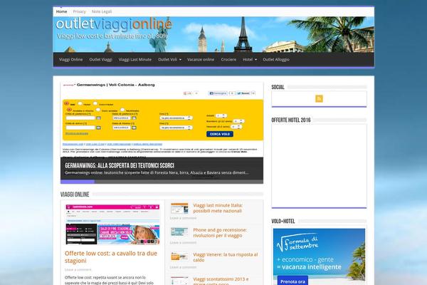Open Crociere navigation item
This screenshot has width=427, height=285.
pyautogui.click(x=228, y=59)
